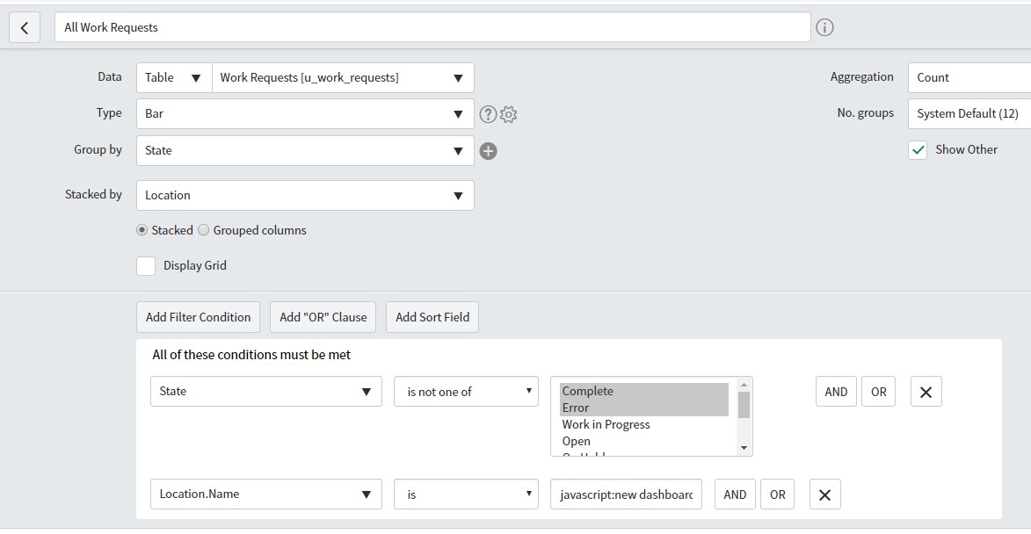Go back using the left chevron button

(x=25, y=27)
